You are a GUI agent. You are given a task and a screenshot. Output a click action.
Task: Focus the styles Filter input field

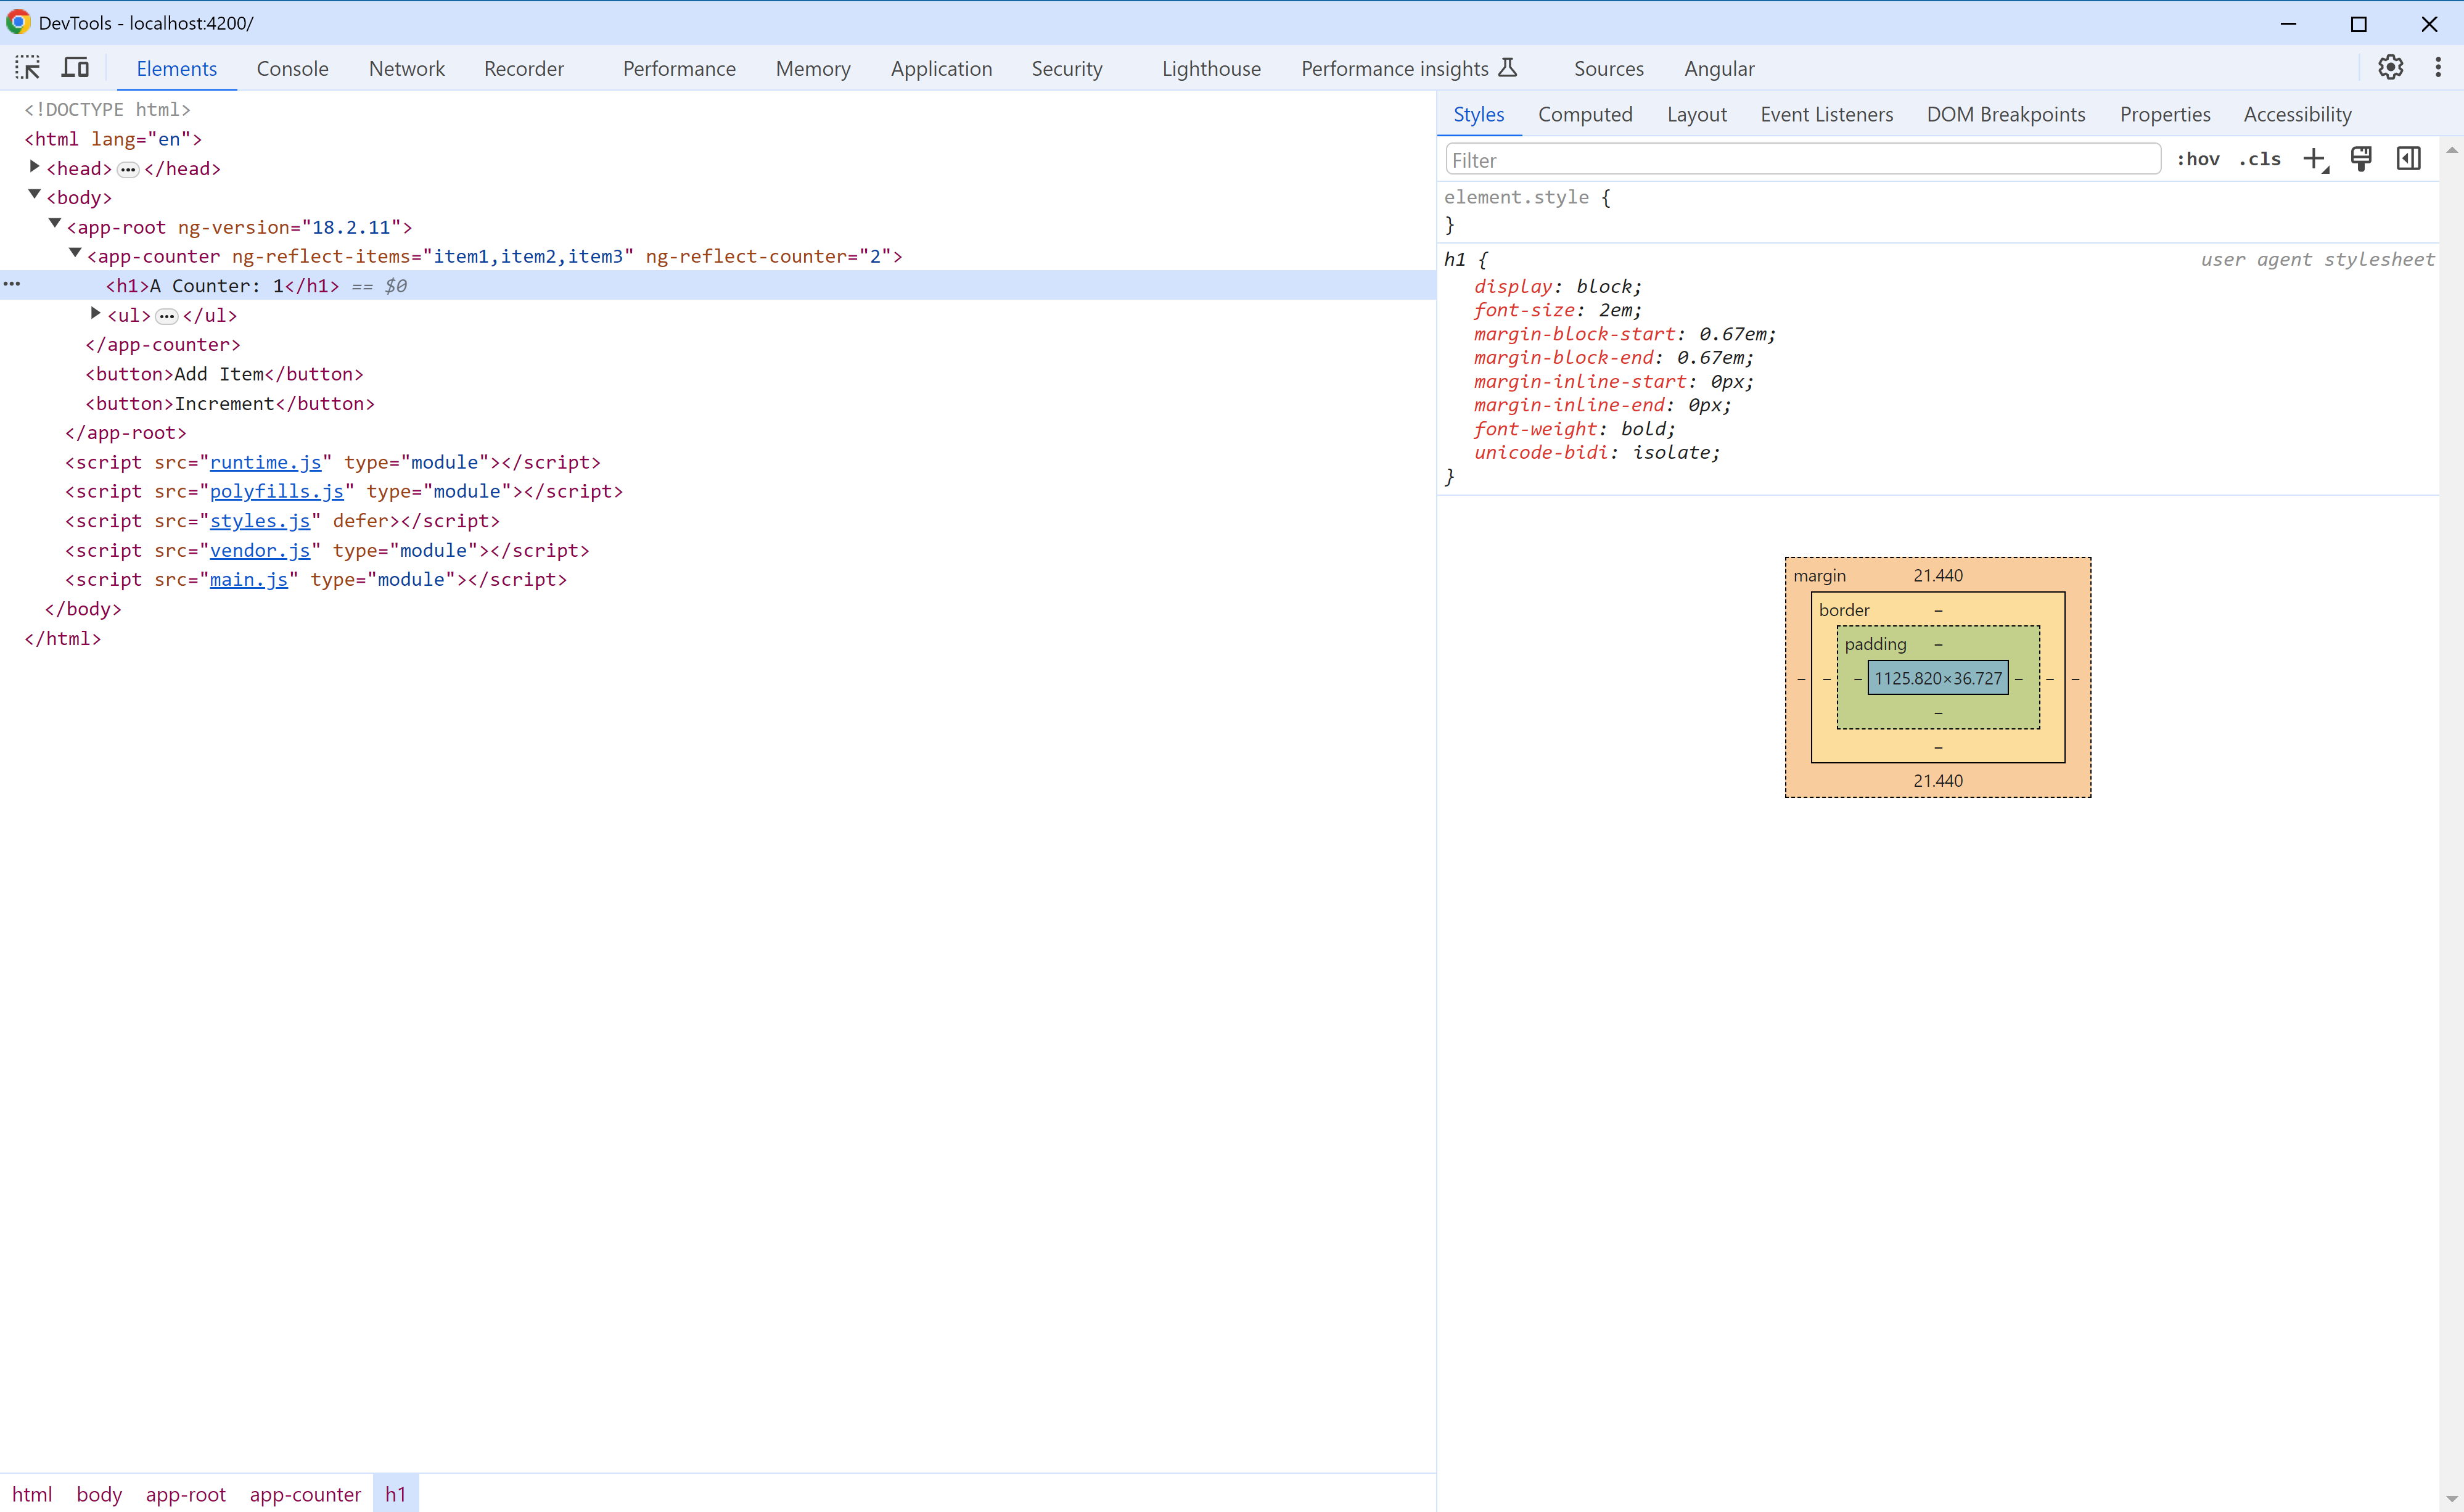1802,159
